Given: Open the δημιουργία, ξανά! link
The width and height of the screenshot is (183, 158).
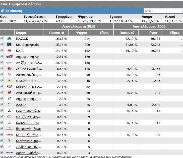Looking at the screenshot, I should tap(28, 129).
